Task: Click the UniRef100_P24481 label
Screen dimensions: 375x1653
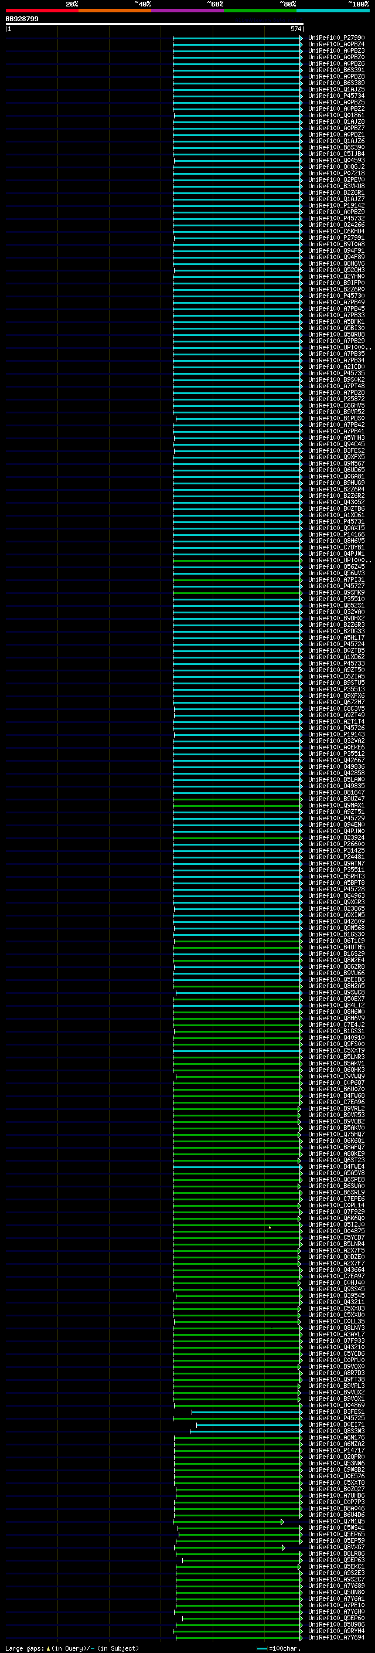Action: coord(336,857)
